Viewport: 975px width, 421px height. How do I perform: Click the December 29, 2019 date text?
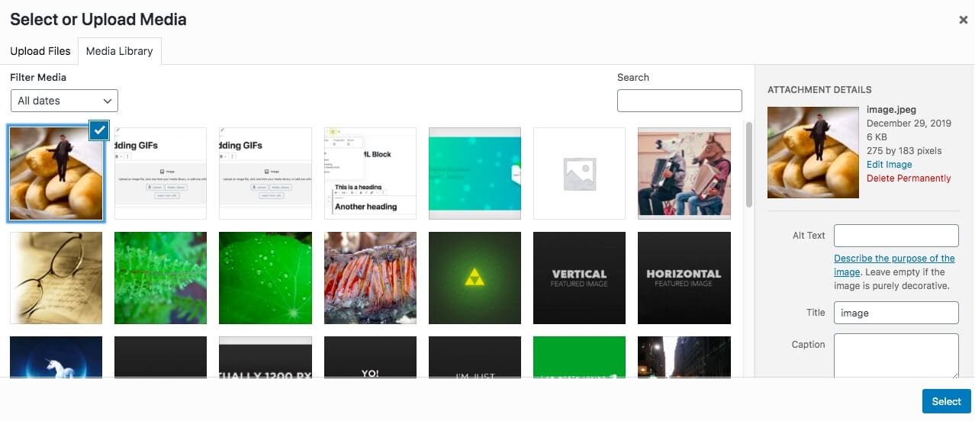909,124
